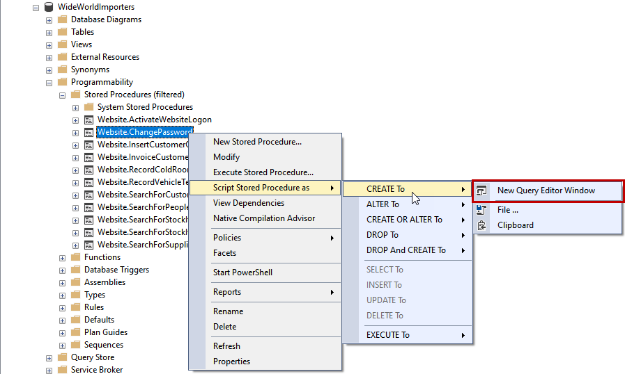This screenshot has height=374, width=625.
Task: Choose Delete in the context menu
Action: [265, 327]
